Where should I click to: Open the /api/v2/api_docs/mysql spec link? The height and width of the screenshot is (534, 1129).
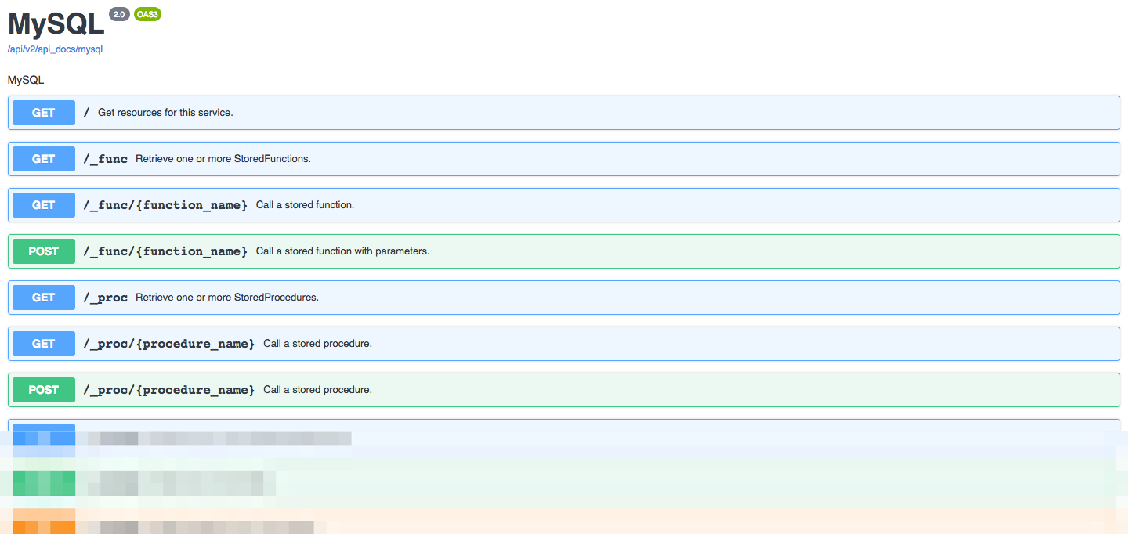54,49
